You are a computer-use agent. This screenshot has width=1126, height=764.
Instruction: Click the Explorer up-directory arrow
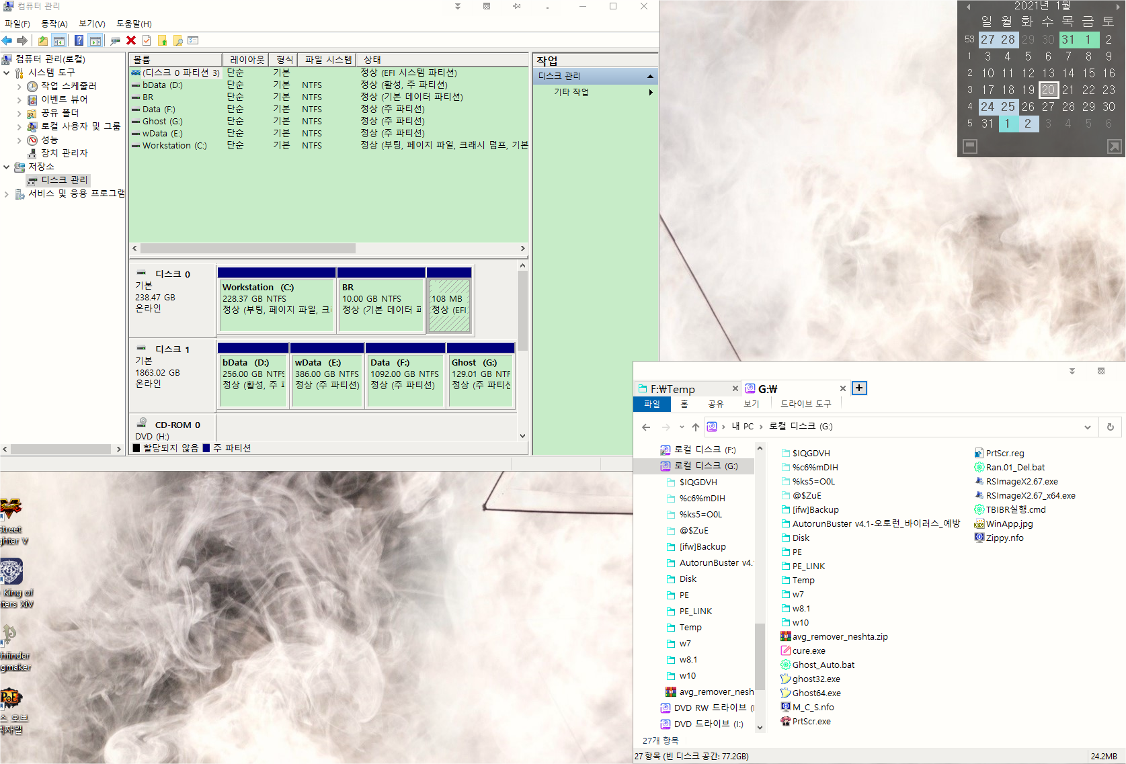tap(696, 427)
